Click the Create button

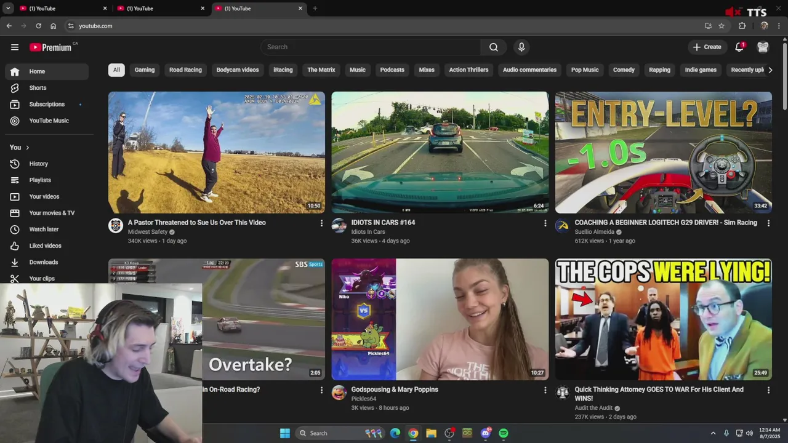(707, 47)
